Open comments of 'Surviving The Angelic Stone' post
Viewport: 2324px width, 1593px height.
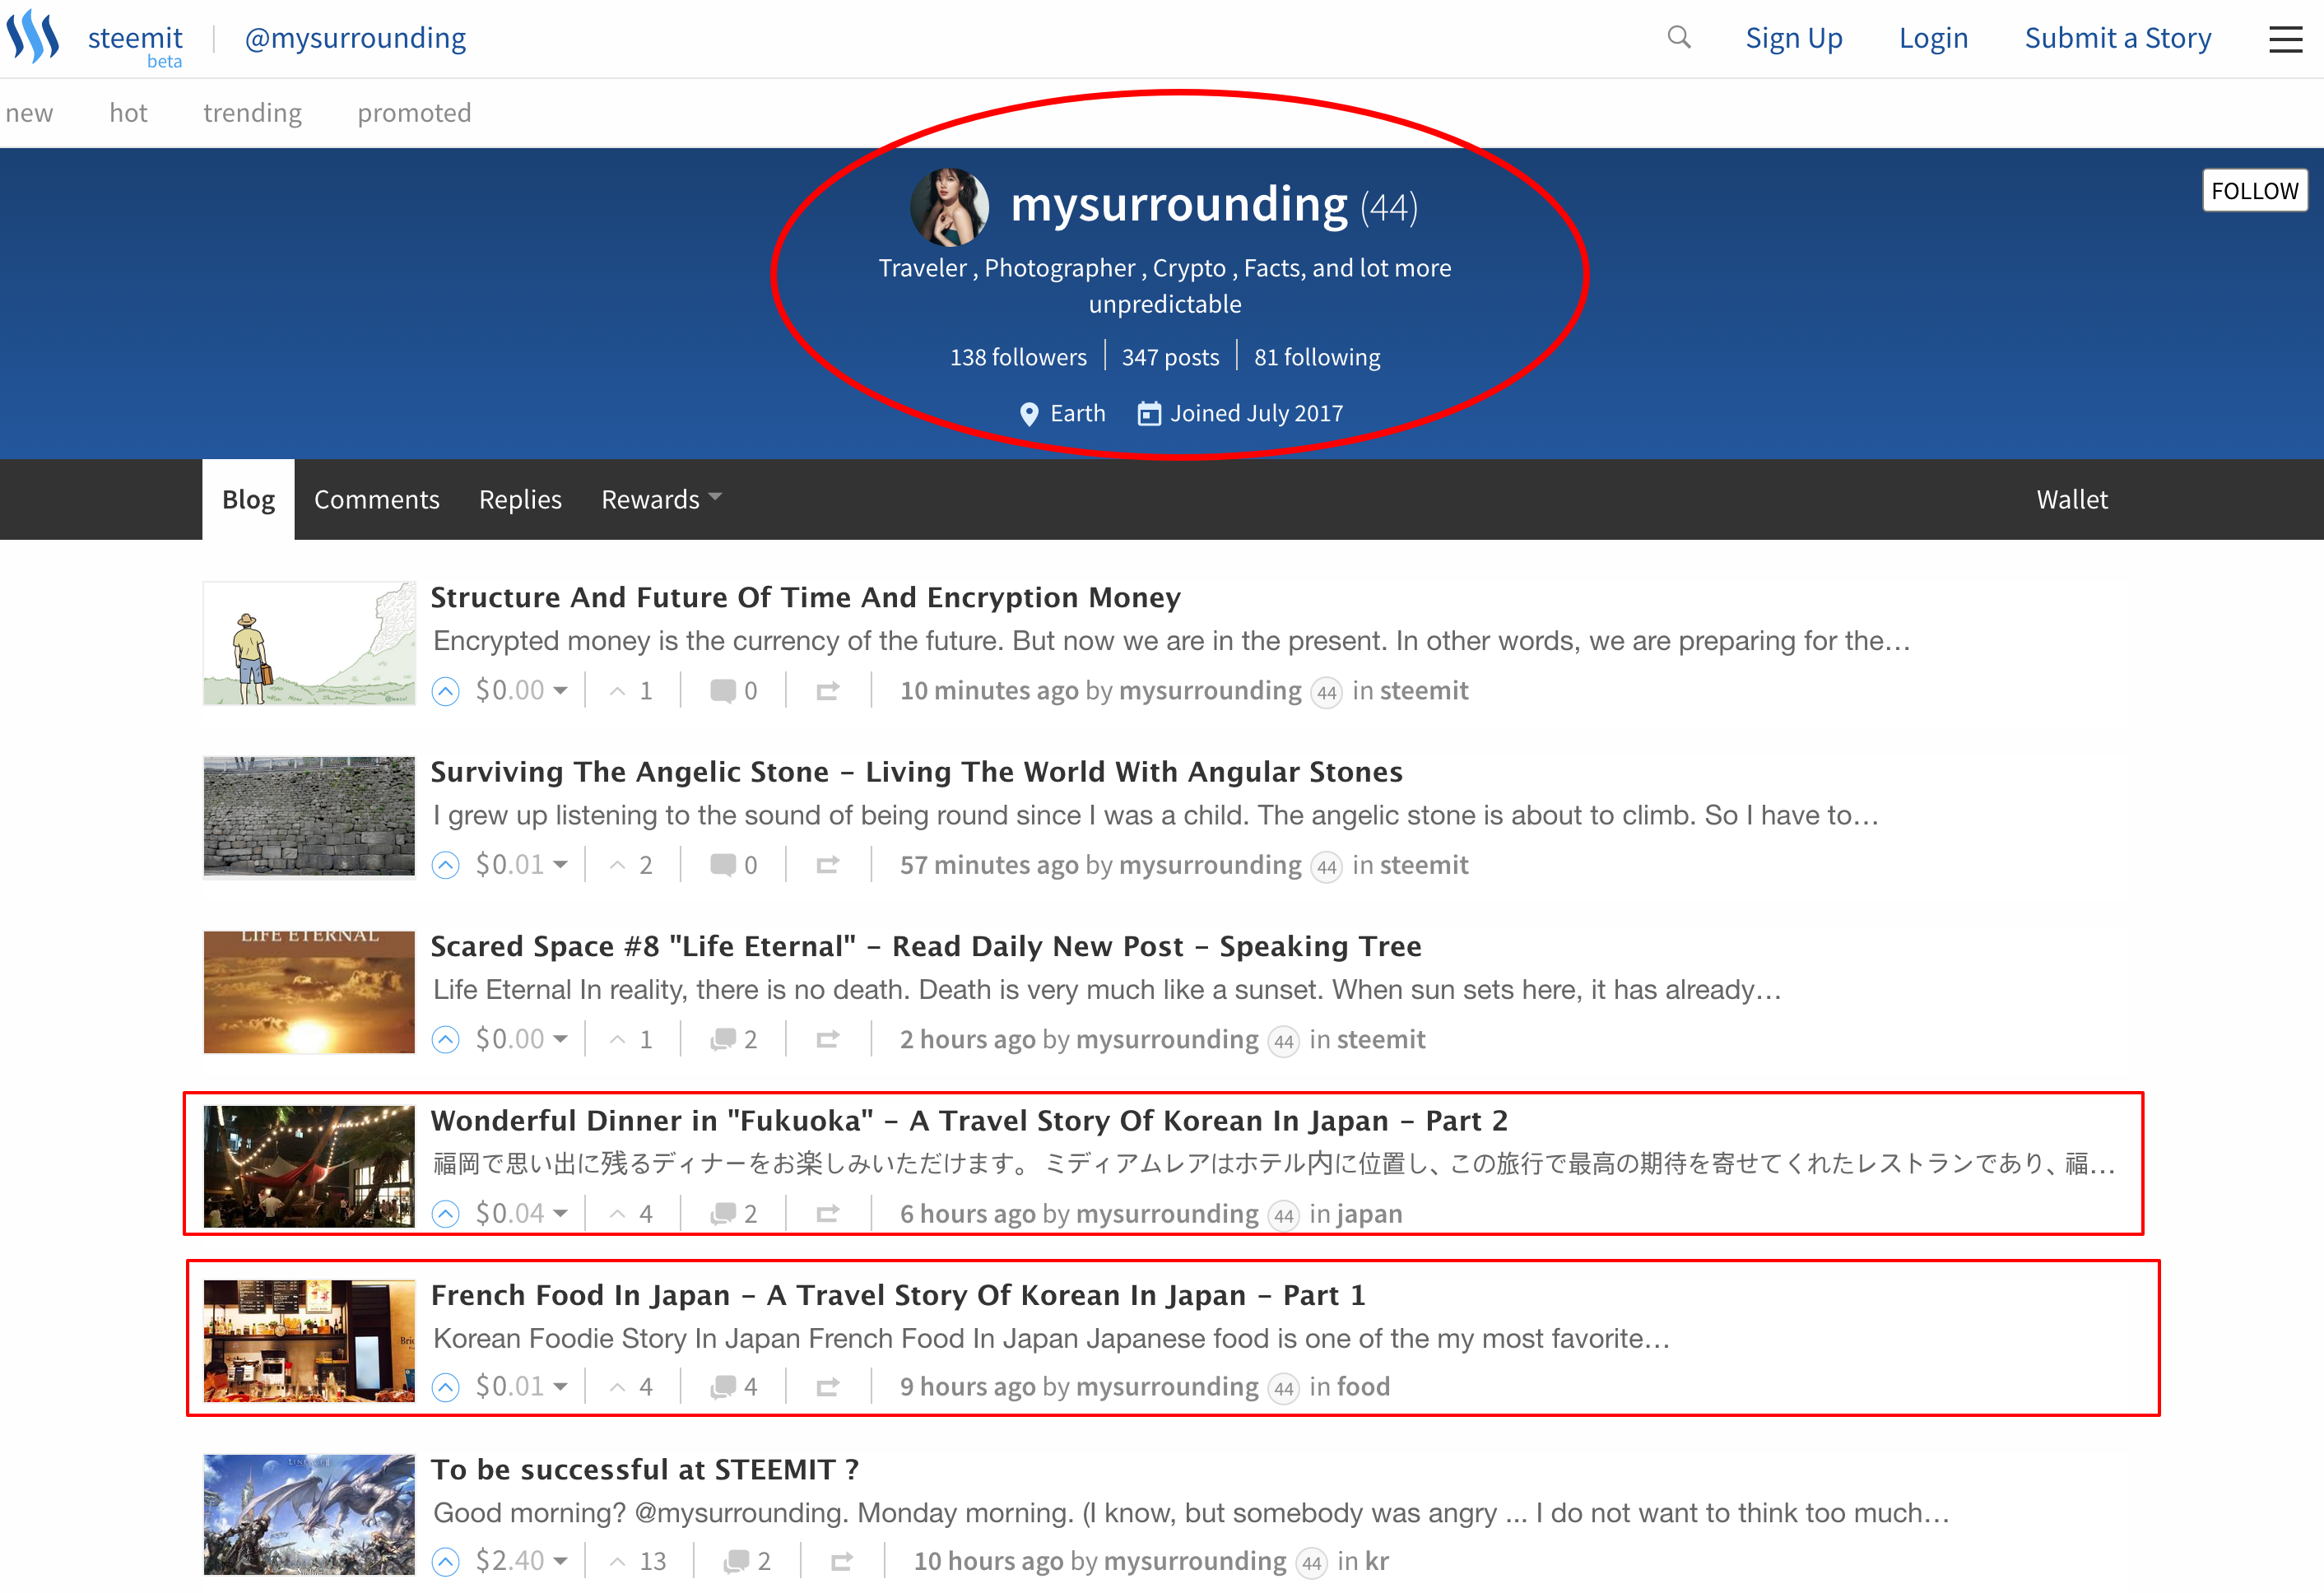[733, 865]
